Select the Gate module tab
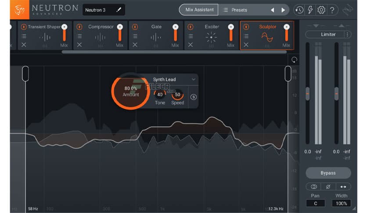 tap(156, 35)
